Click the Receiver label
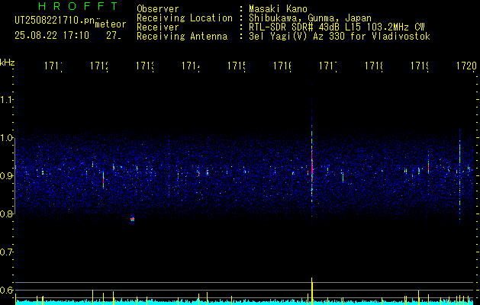The image size is (480, 305). click(x=158, y=27)
